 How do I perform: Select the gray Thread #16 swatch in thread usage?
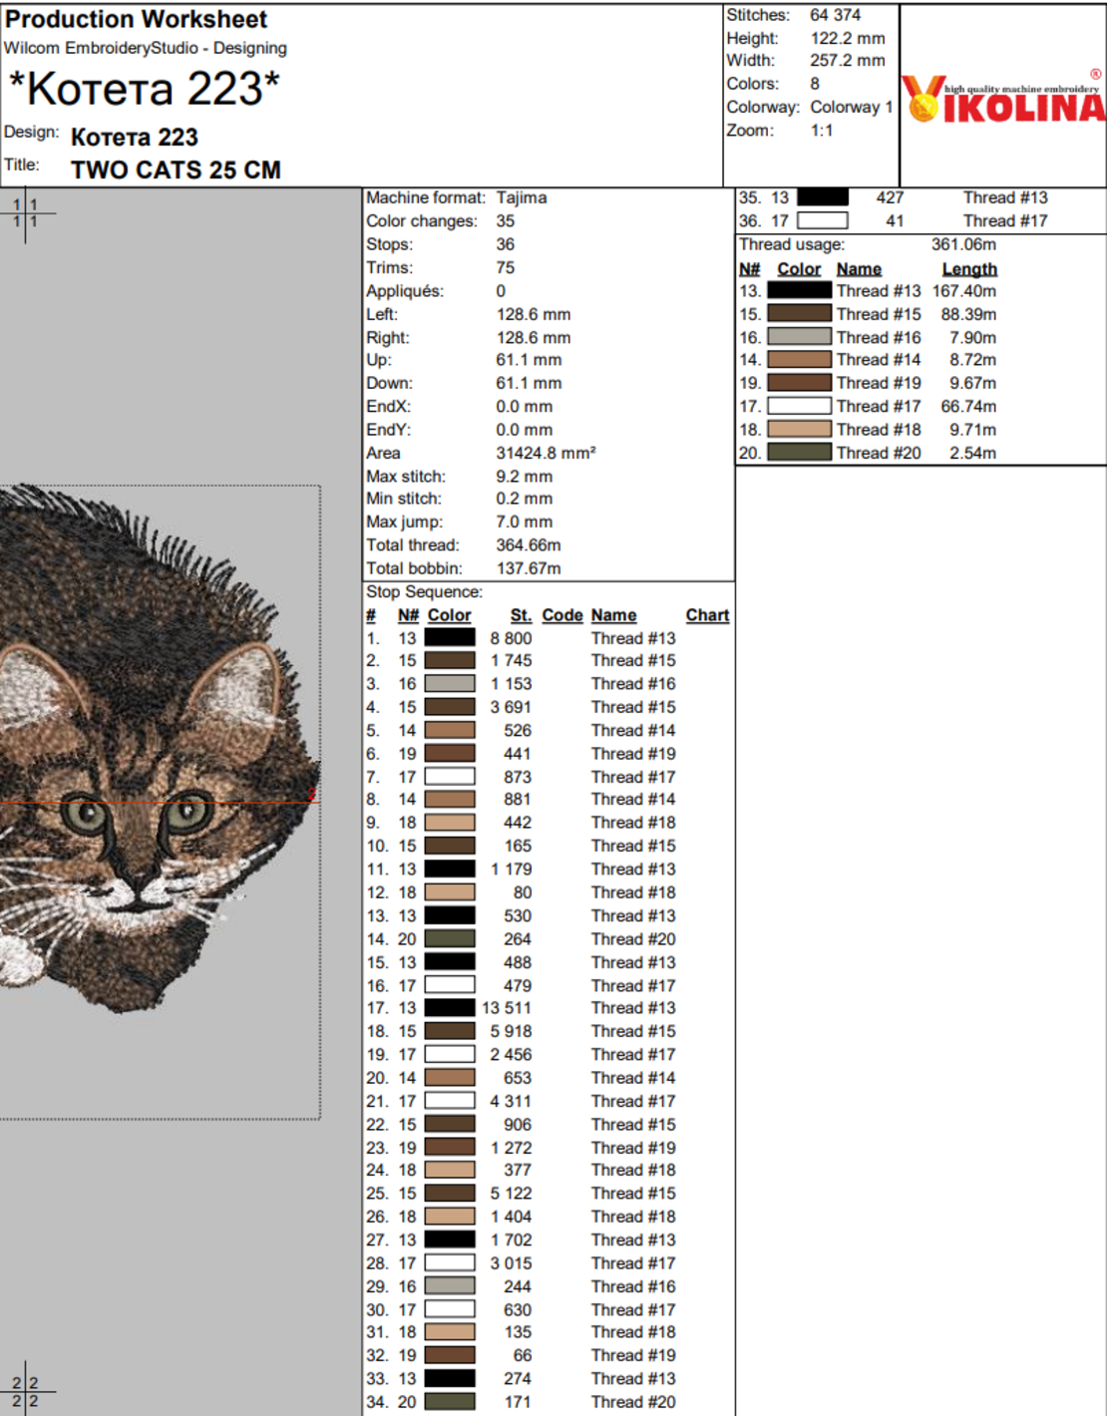(799, 337)
